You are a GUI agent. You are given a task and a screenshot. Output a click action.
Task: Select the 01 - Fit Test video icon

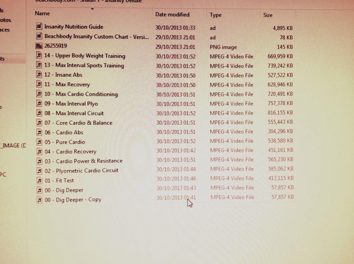[x=39, y=180]
